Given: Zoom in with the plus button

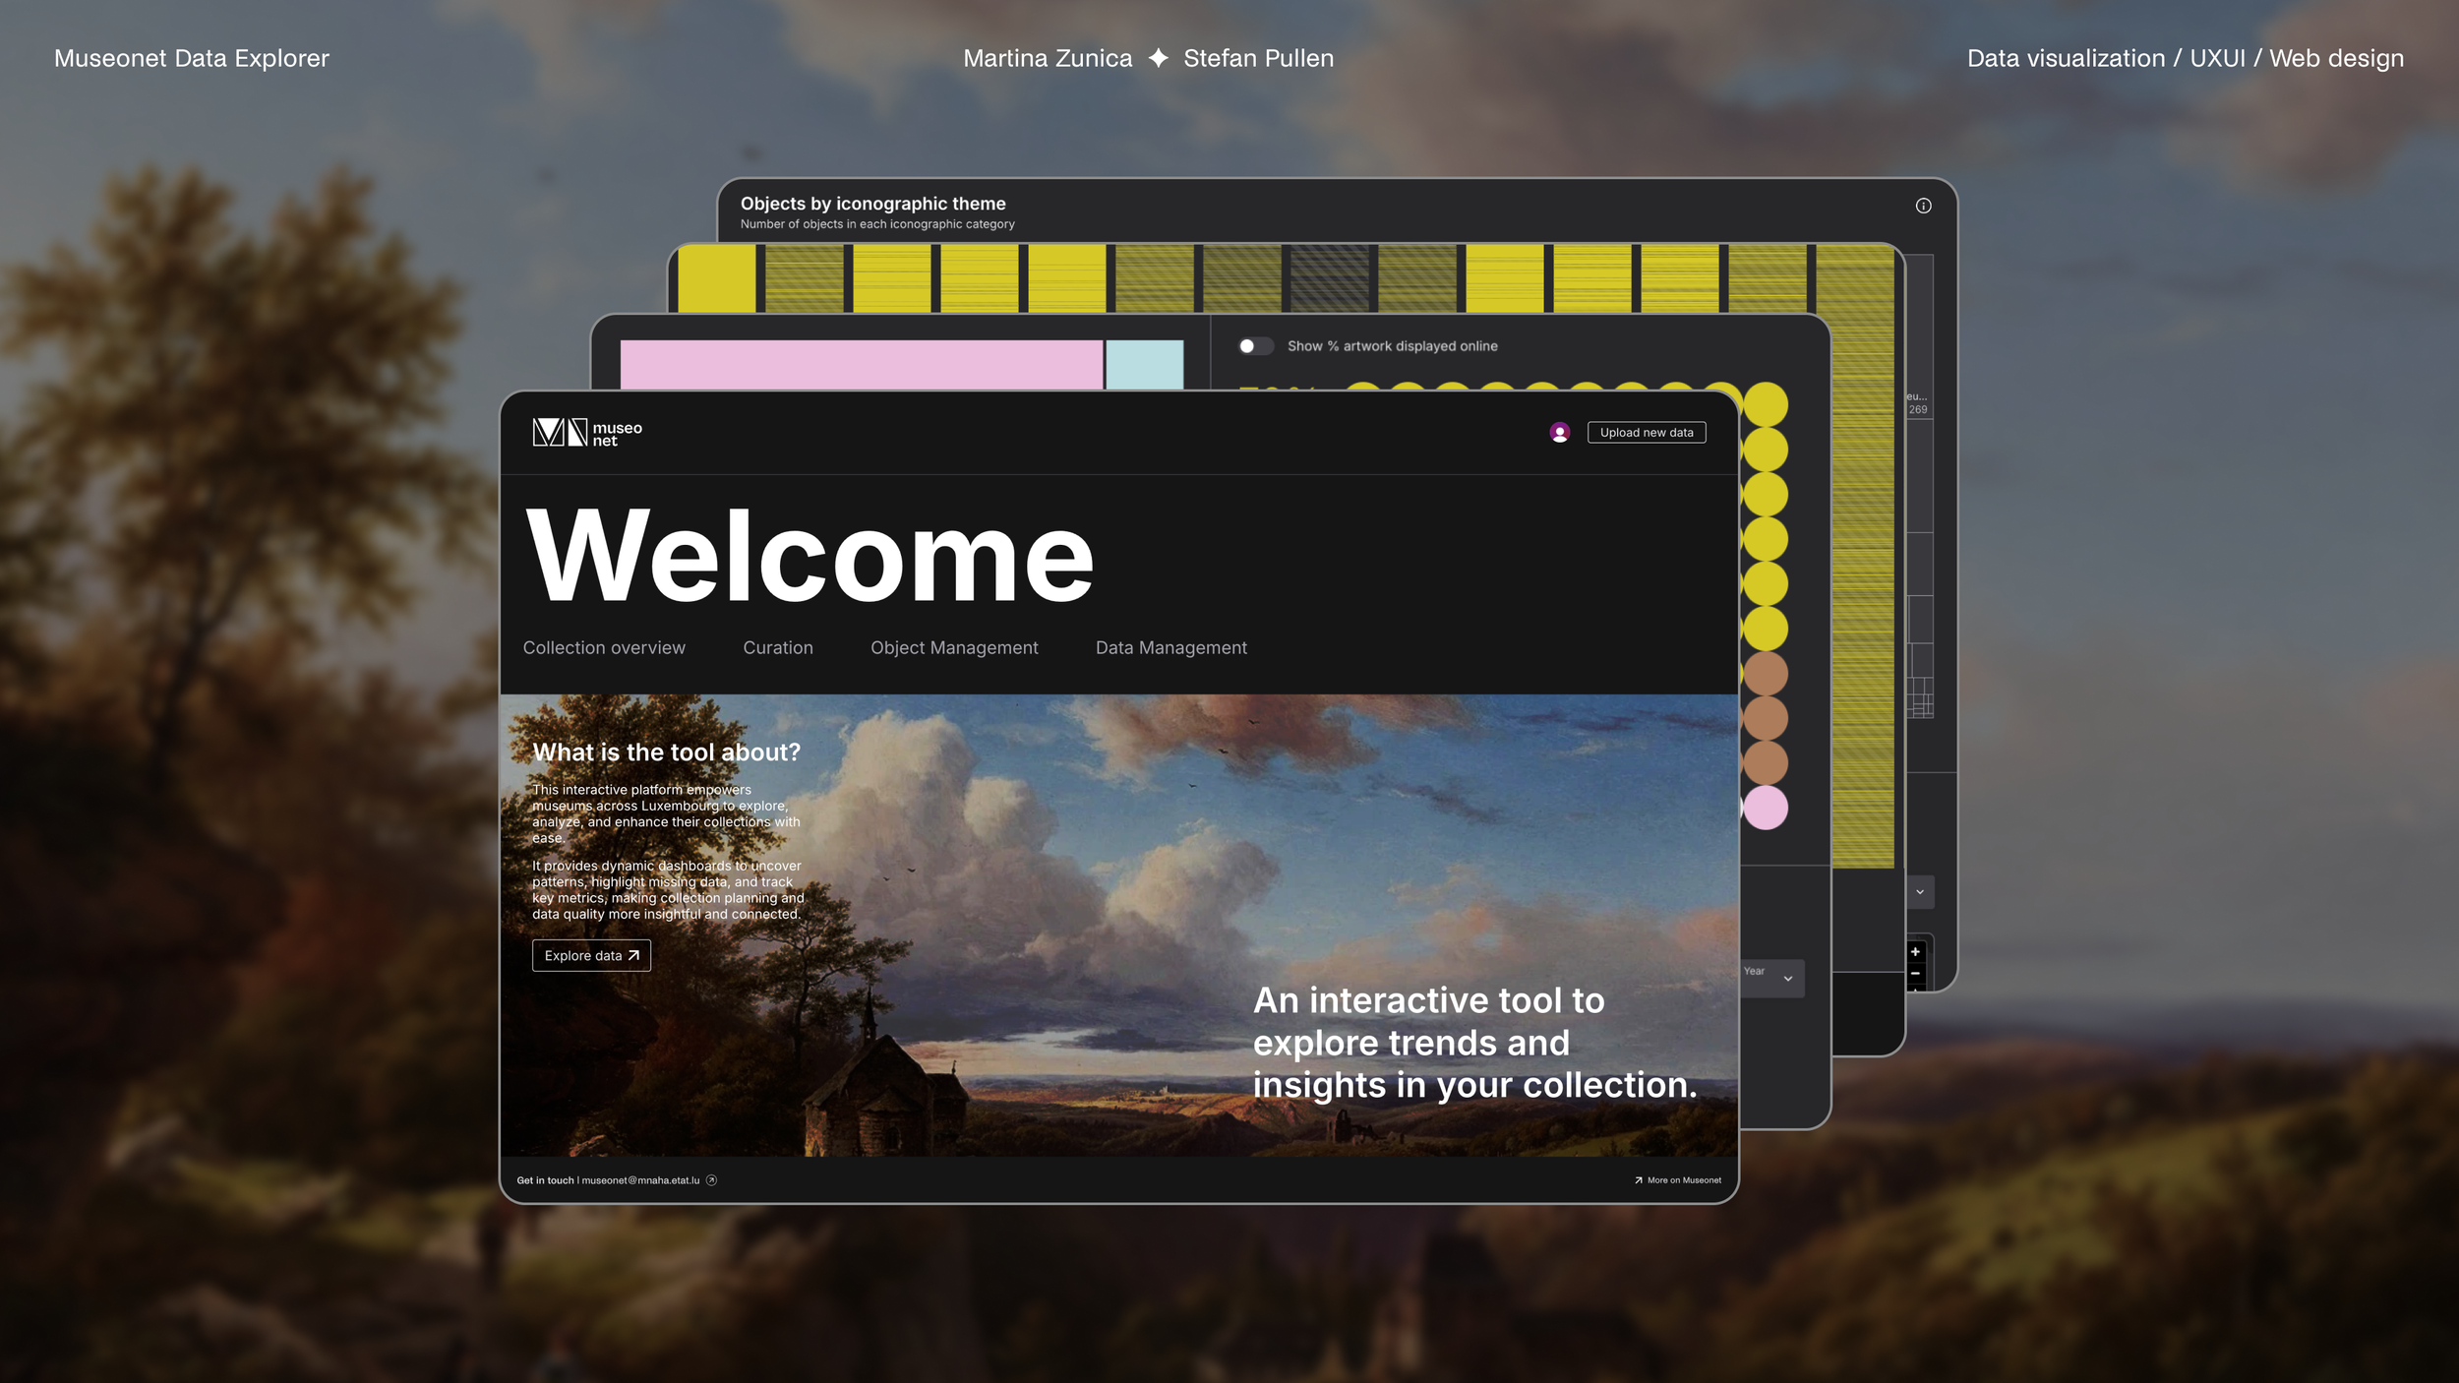Looking at the screenshot, I should pyautogui.click(x=1915, y=952).
